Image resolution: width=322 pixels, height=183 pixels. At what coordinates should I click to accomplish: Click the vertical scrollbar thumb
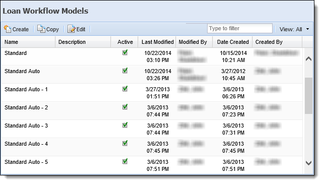[308, 96]
